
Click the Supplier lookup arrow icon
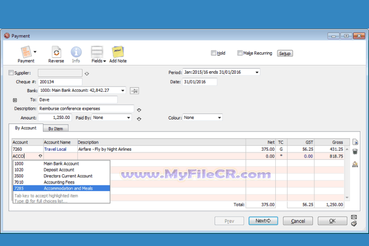87,74
